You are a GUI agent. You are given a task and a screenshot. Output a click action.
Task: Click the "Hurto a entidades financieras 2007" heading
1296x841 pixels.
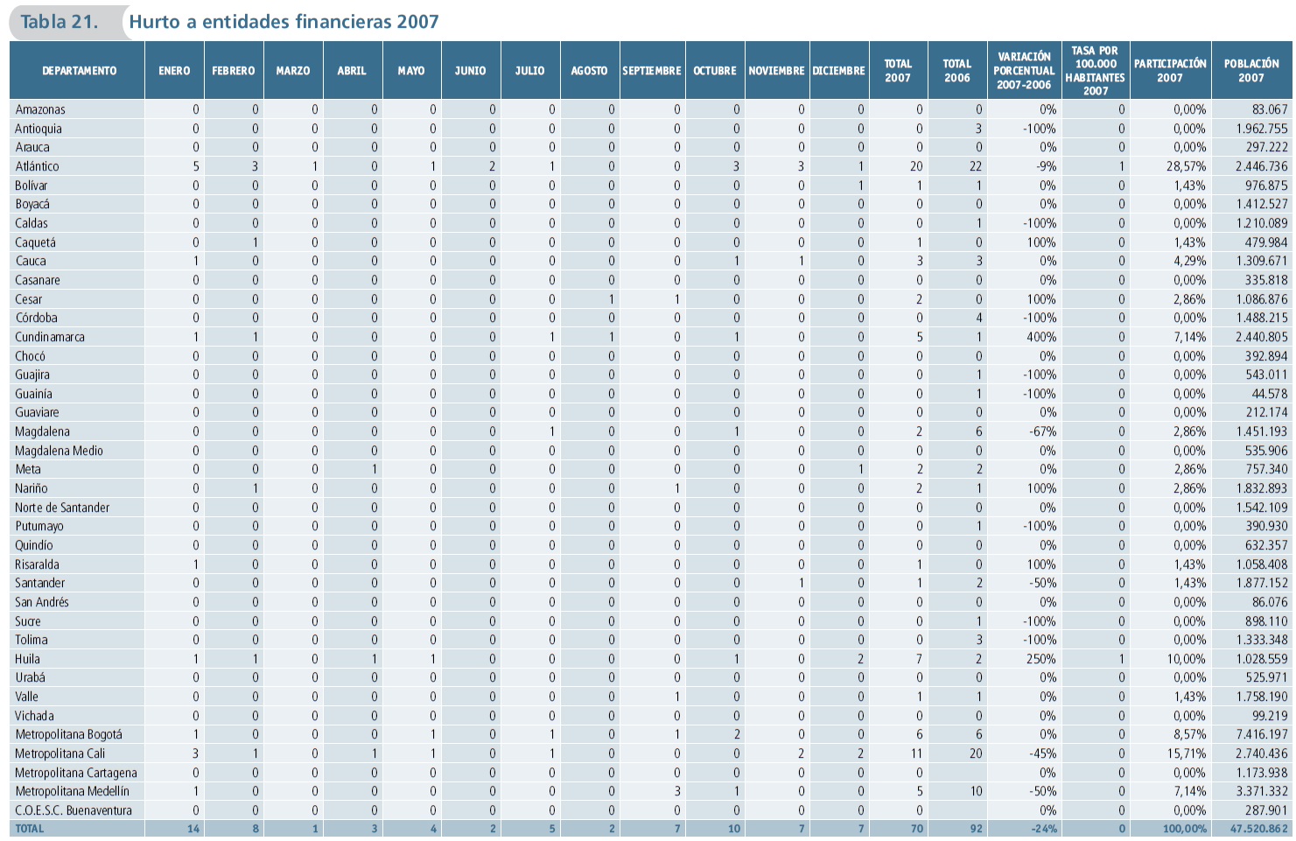(284, 22)
